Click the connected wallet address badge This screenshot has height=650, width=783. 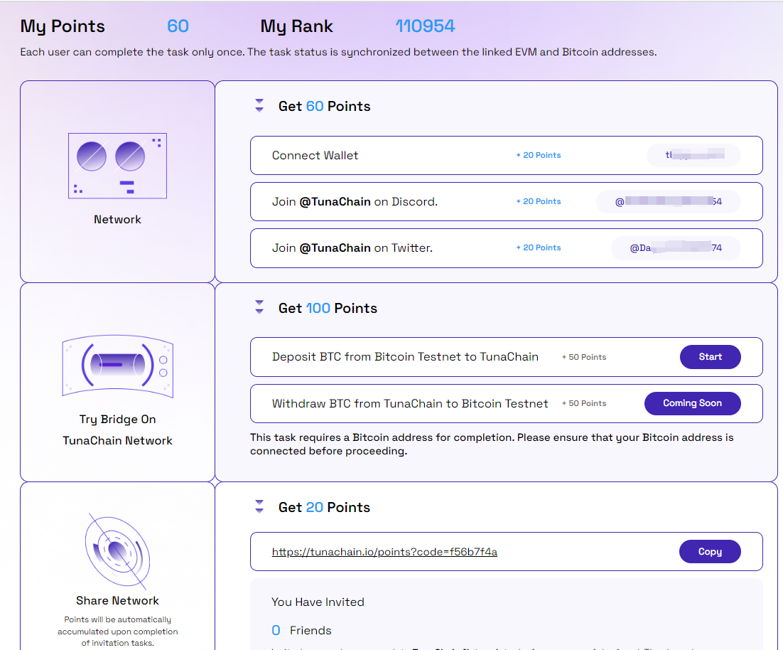tap(693, 155)
